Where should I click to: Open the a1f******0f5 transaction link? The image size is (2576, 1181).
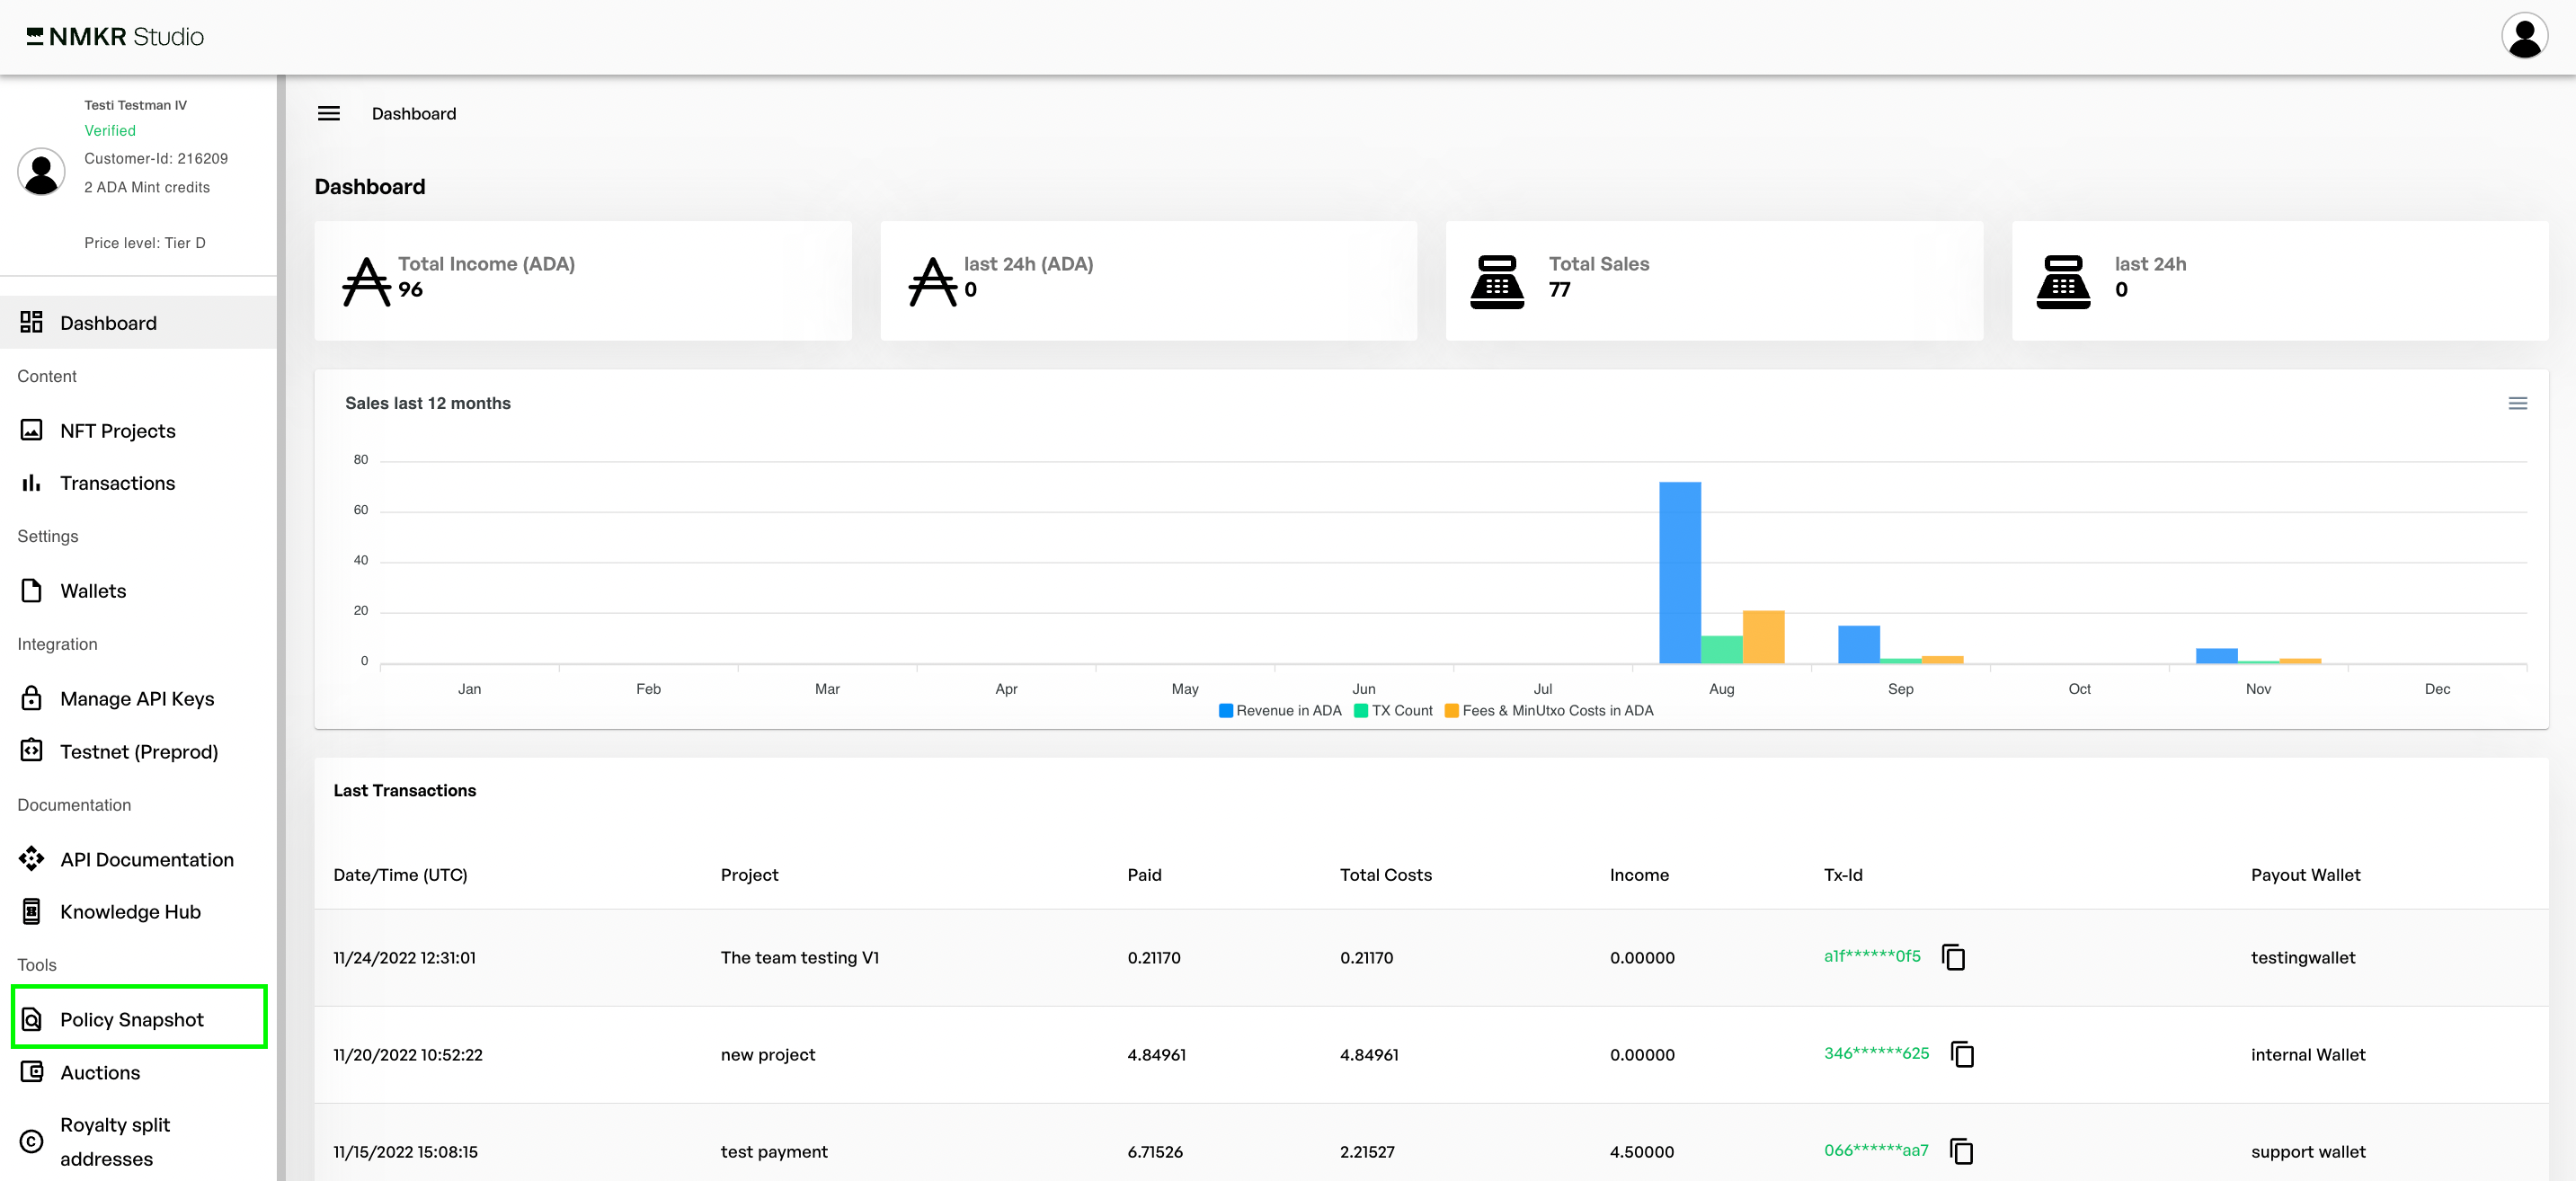(1871, 956)
